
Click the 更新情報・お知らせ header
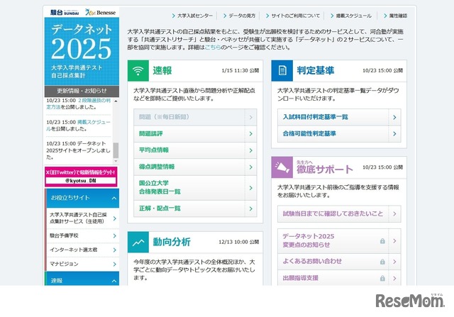click(82, 91)
